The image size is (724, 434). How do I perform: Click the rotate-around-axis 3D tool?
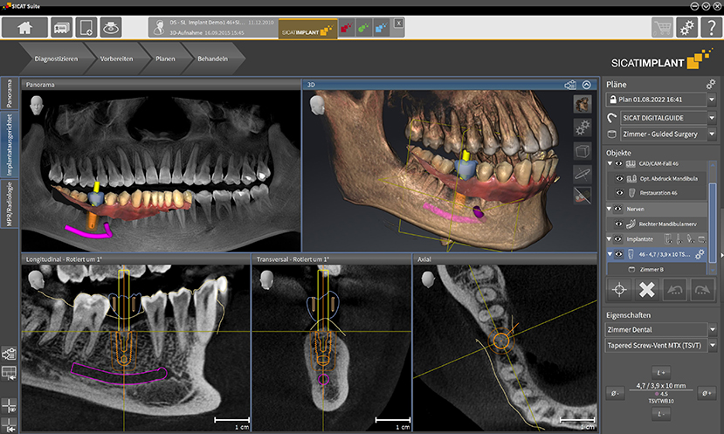[583, 174]
